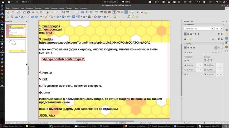
Task: Toggle text Shadow in sidebar
Action: point(199,34)
